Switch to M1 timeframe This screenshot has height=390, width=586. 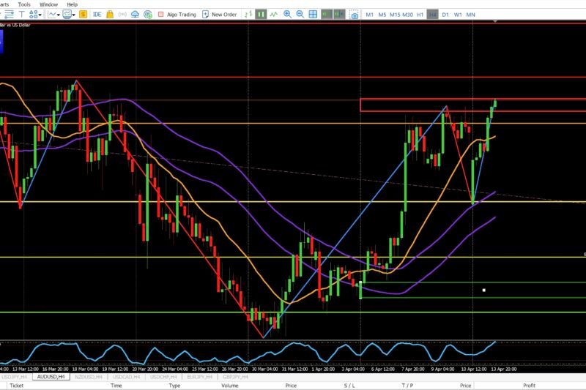(369, 15)
